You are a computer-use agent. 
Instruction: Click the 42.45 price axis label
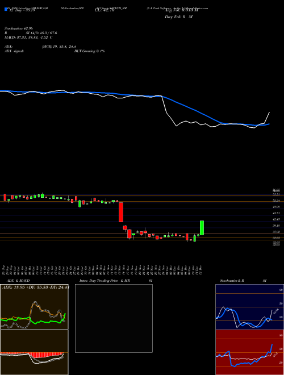point(277,219)
